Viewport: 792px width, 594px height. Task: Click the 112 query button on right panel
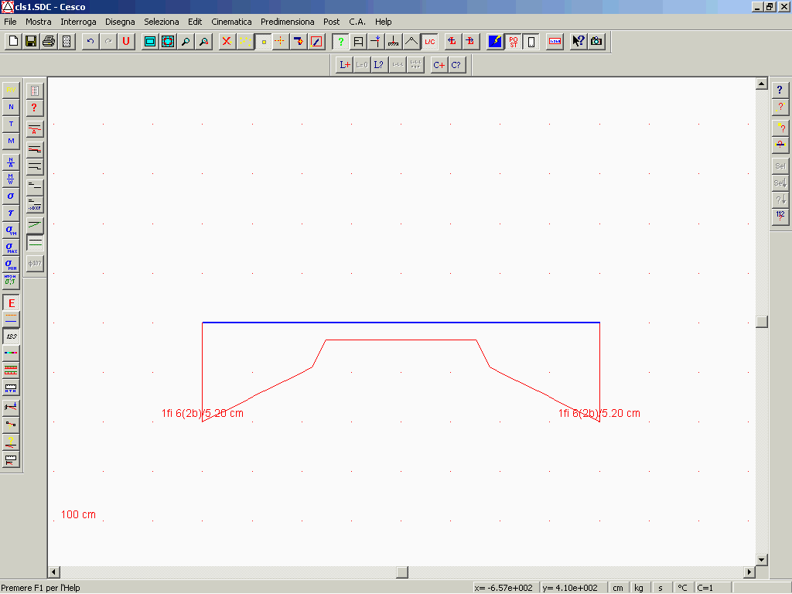coord(780,217)
